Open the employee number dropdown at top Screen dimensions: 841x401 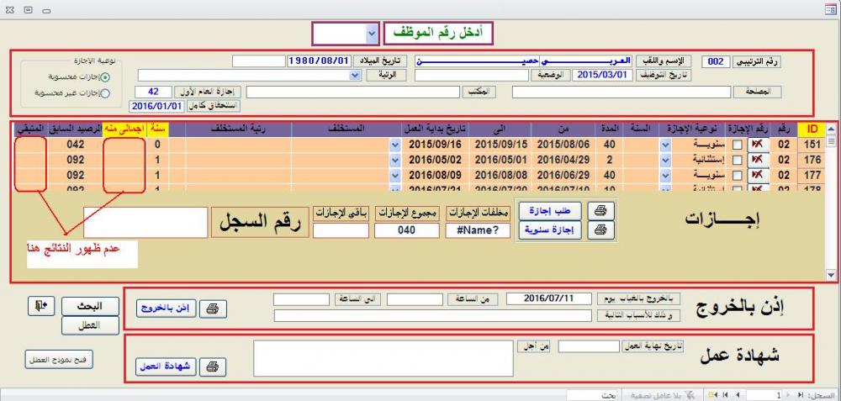point(372,33)
